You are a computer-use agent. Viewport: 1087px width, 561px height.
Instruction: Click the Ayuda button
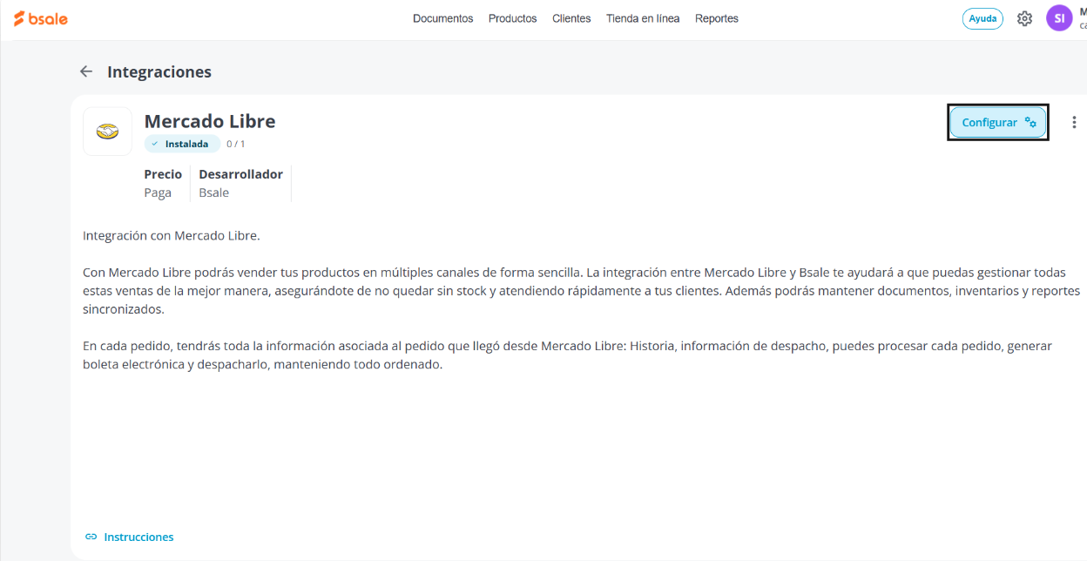click(982, 18)
